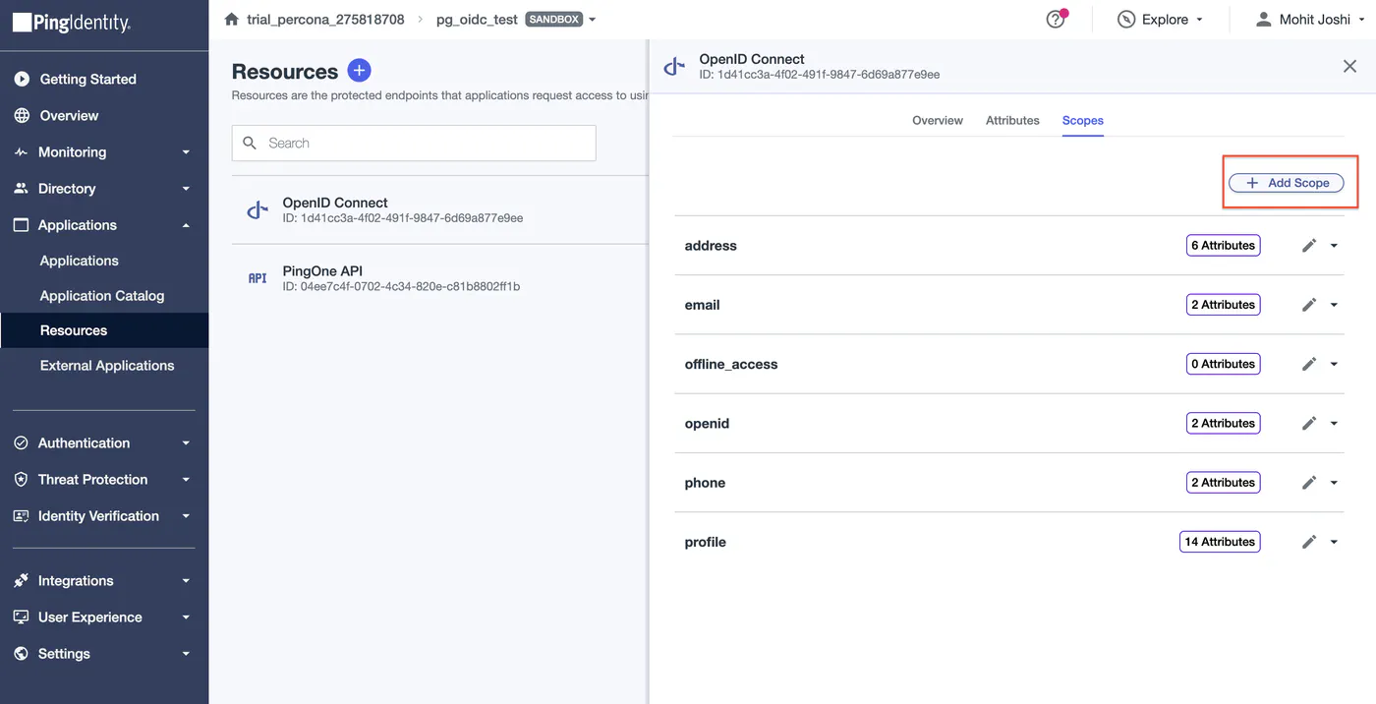Close the OpenID Connect detail panel
This screenshot has width=1376, height=704.
point(1350,66)
